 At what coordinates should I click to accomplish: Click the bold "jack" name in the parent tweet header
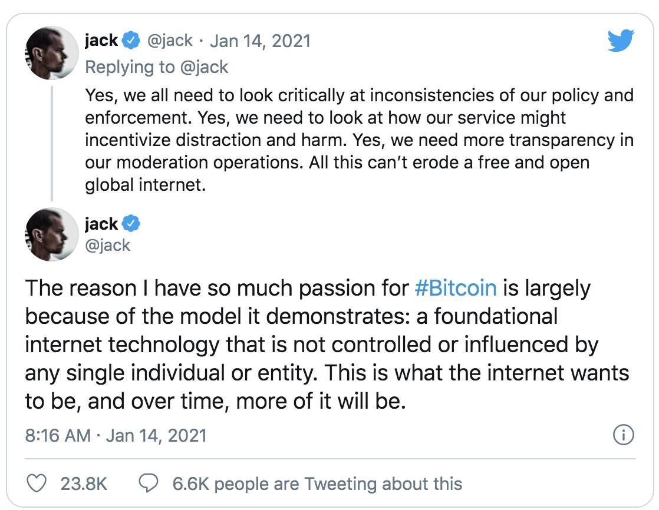pos(101,41)
